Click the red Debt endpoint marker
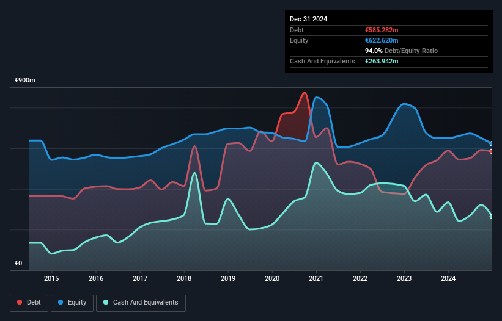 492,151
